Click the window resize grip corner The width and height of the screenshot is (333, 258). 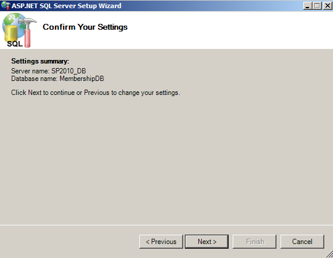click(x=329, y=254)
